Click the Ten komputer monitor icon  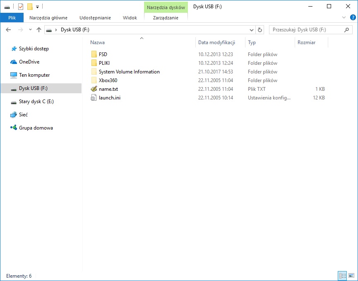tap(14, 75)
